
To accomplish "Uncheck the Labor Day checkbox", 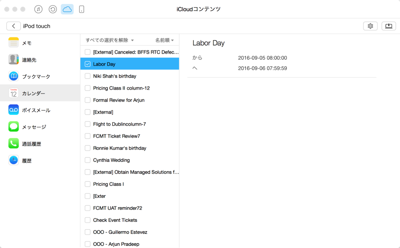I will pos(88,64).
